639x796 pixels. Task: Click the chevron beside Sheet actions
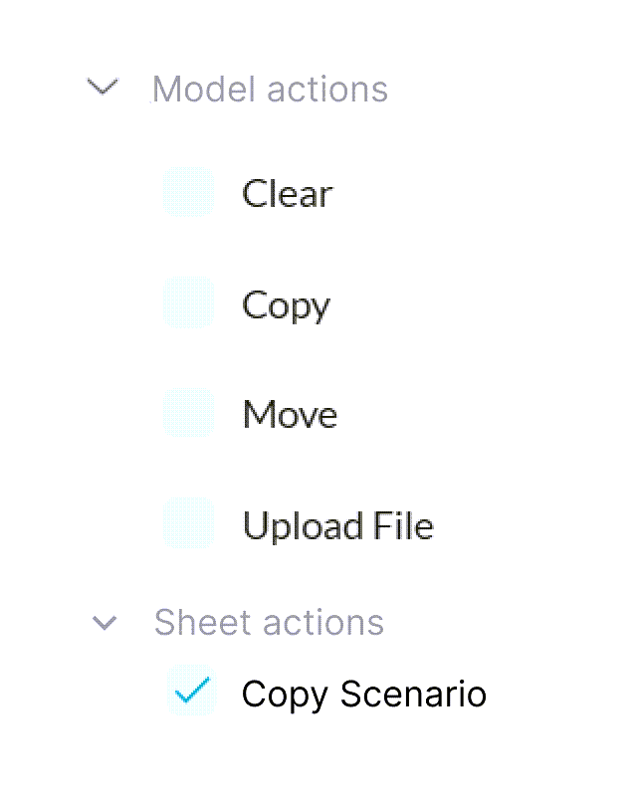point(103,622)
